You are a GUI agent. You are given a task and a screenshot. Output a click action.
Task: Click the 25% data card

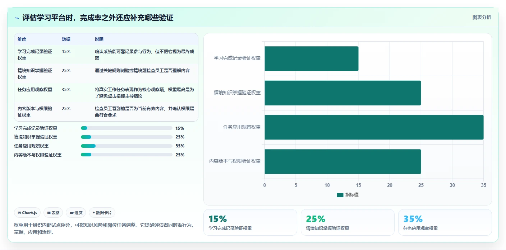(348, 222)
